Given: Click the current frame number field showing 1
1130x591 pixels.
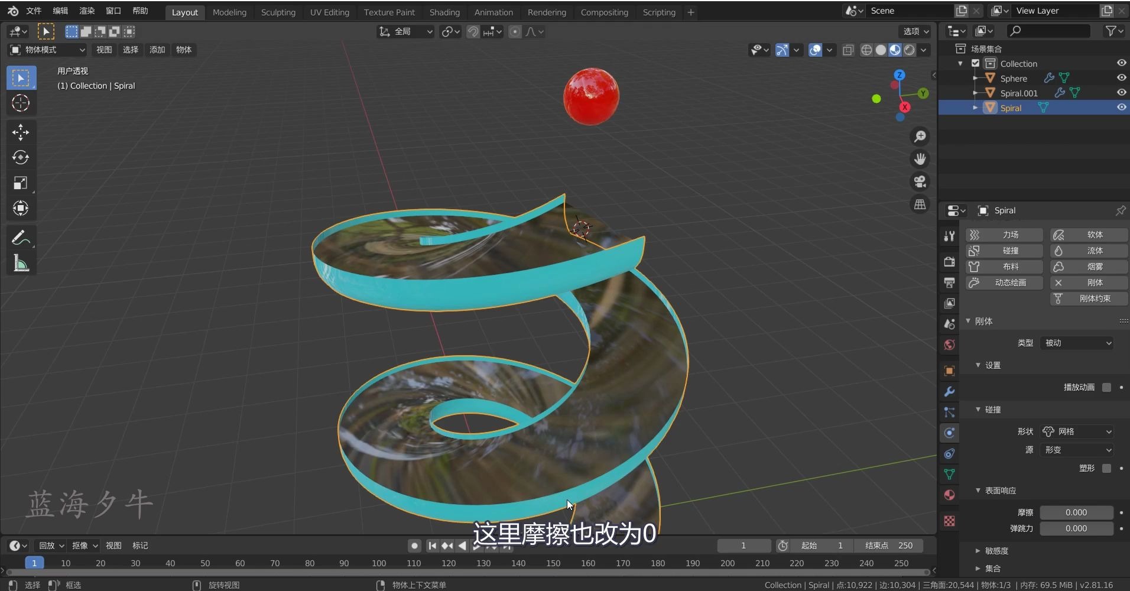Looking at the screenshot, I should pos(743,545).
